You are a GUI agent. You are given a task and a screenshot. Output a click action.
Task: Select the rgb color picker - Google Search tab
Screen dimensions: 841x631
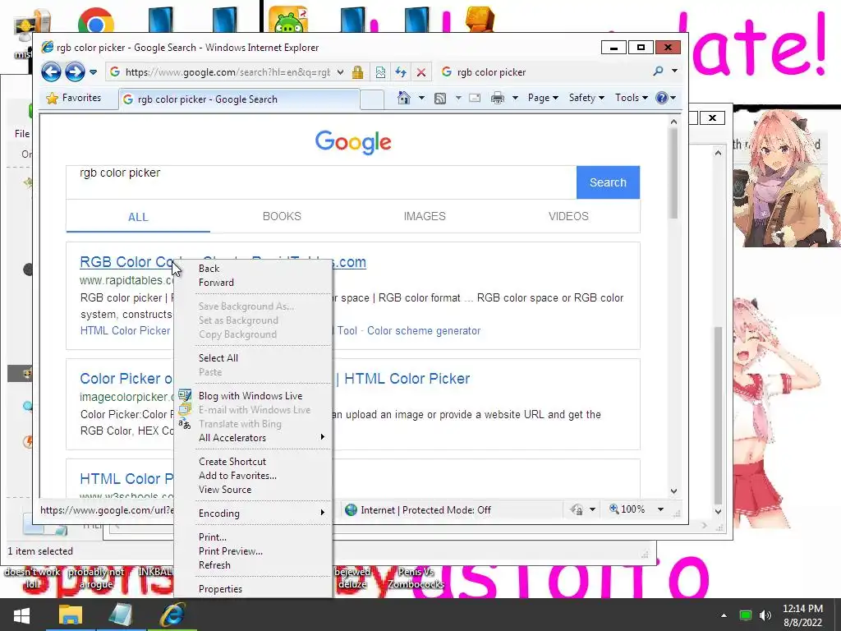pyautogui.click(x=239, y=99)
